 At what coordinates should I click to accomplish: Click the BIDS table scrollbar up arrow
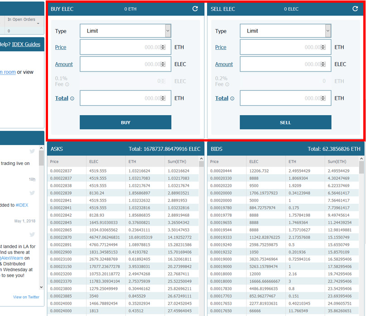[x=361, y=159]
